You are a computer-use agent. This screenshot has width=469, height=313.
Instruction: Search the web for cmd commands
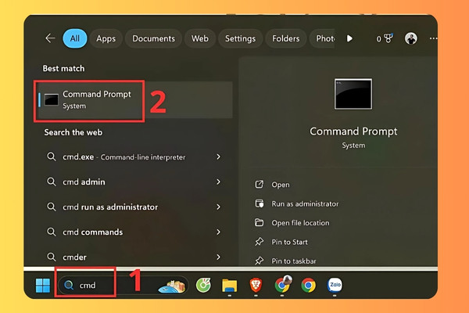pos(93,232)
